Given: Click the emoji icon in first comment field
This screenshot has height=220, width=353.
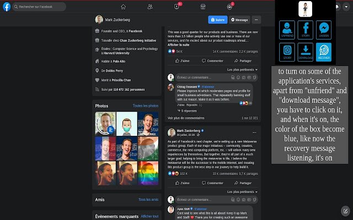Looking at the screenshot, I should pos(238,78).
